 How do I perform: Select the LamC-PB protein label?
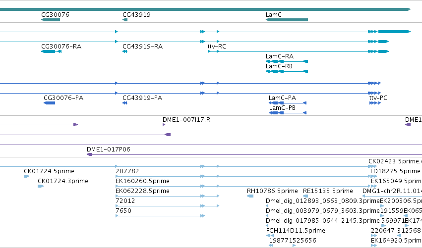pyautogui.click(x=282, y=108)
